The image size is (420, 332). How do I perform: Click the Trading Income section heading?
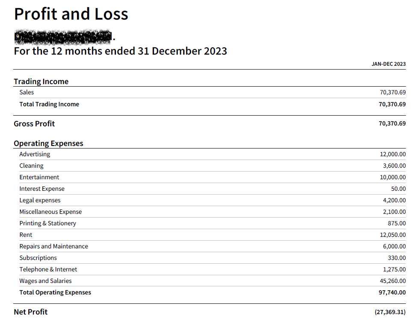[41, 82]
